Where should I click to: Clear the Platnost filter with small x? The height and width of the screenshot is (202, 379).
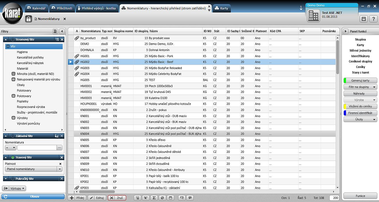[x=60, y=164]
